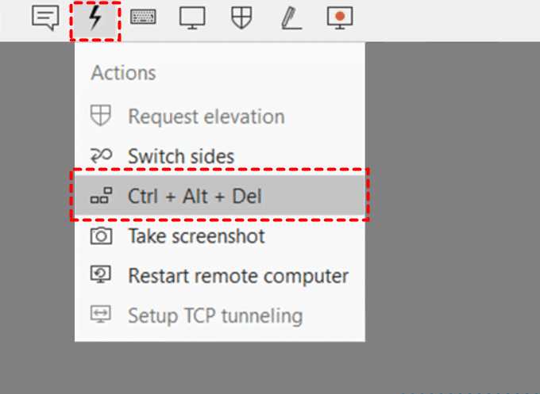The width and height of the screenshot is (540, 394).
Task: Open the Setup TCP tunneling option
Action: pyautogui.click(x=215, y=316)
